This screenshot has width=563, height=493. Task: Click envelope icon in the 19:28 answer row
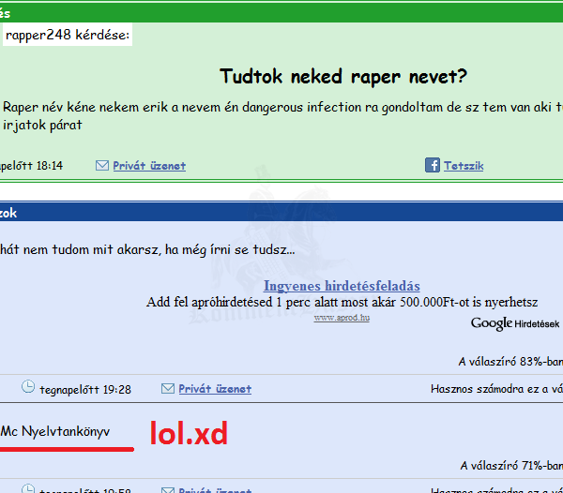click(168, 388)
